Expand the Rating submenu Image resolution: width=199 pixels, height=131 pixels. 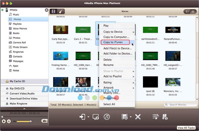click(x=117, y=82)
